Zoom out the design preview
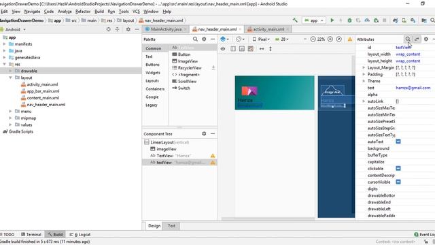The image size is (435, 245). tap(313, 39)
